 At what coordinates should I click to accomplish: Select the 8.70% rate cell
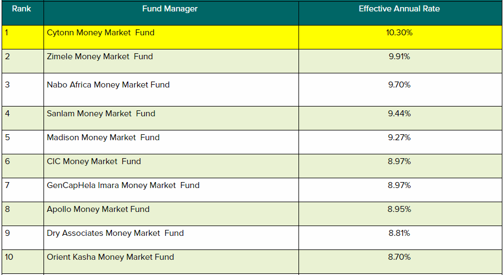click(x=399, y=257)
